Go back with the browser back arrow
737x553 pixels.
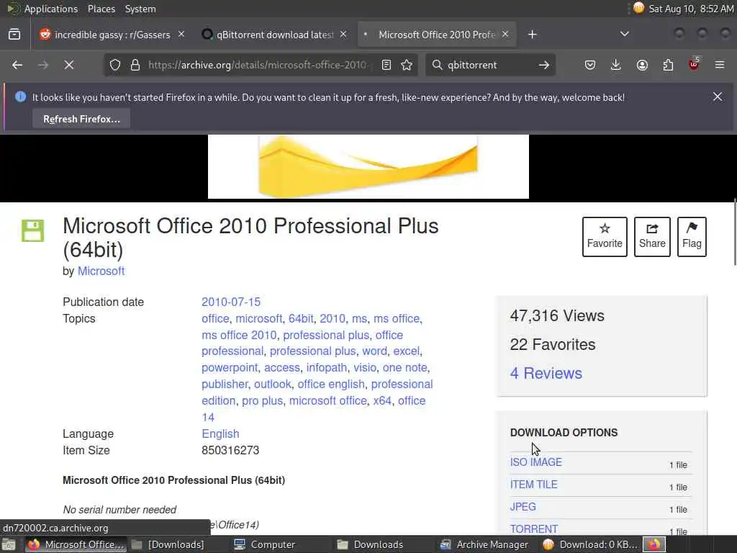pos(17,65)
